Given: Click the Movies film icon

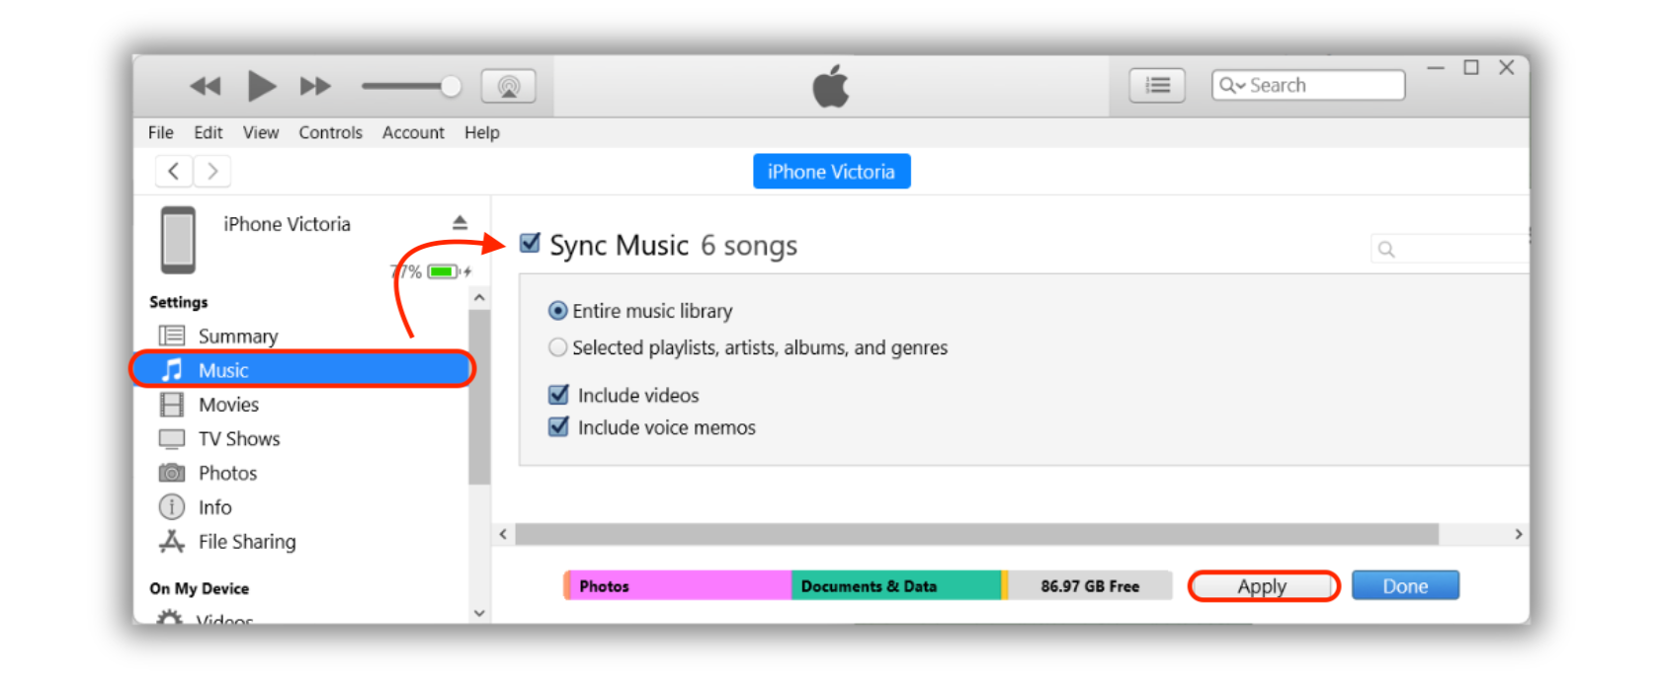Looking at the screenshot, I should [172, 405].
